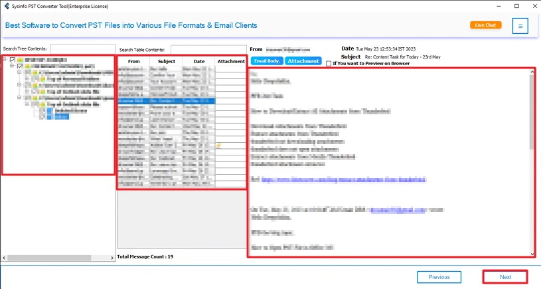Switch to the Attachment view
The height and width of the screenshot is (289, 541).
303,61
